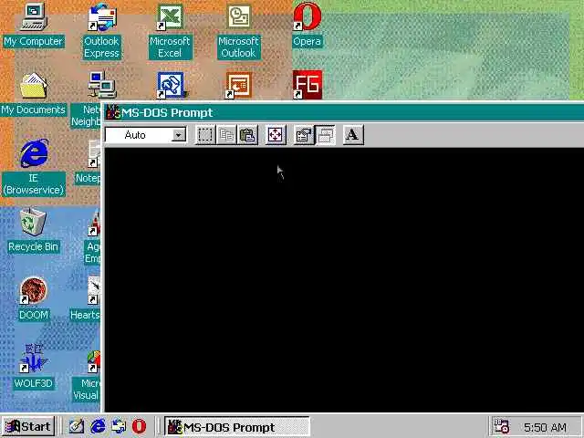Click inside the black MS-DOS console area

tap(344, 279)
